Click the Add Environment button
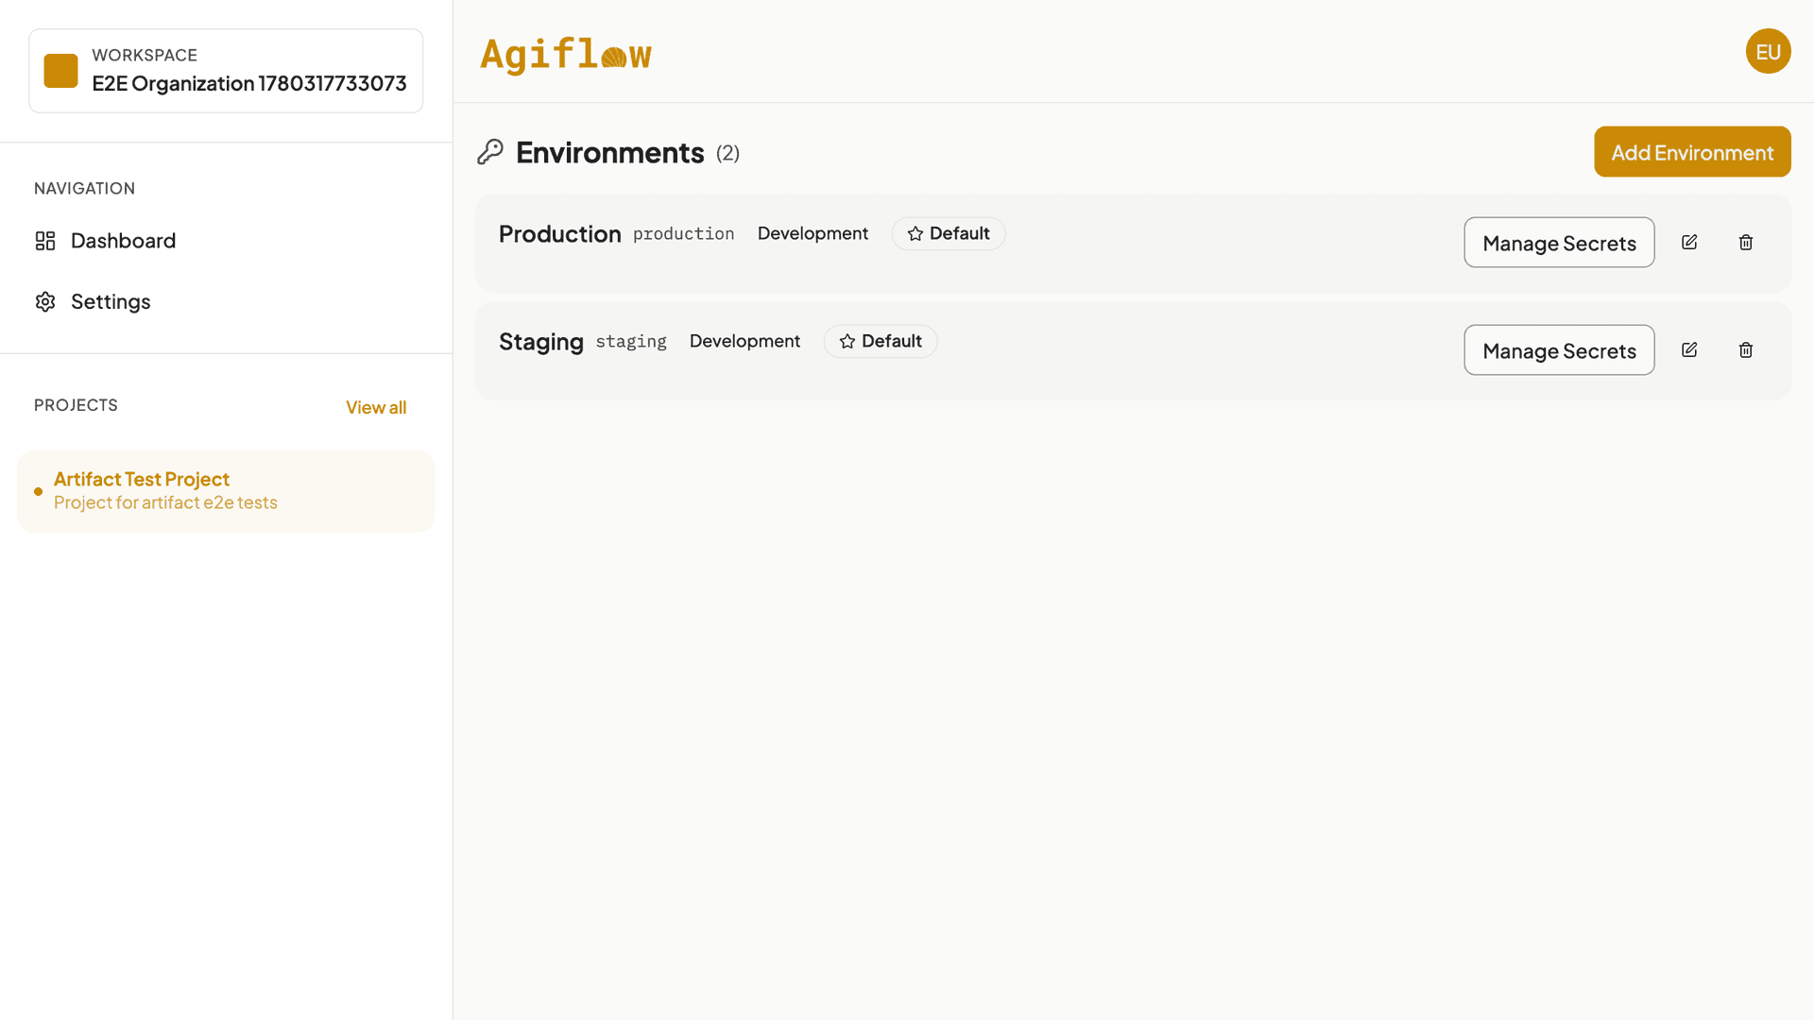This screenshot has height=1020, width=1814. (1692, 152)
